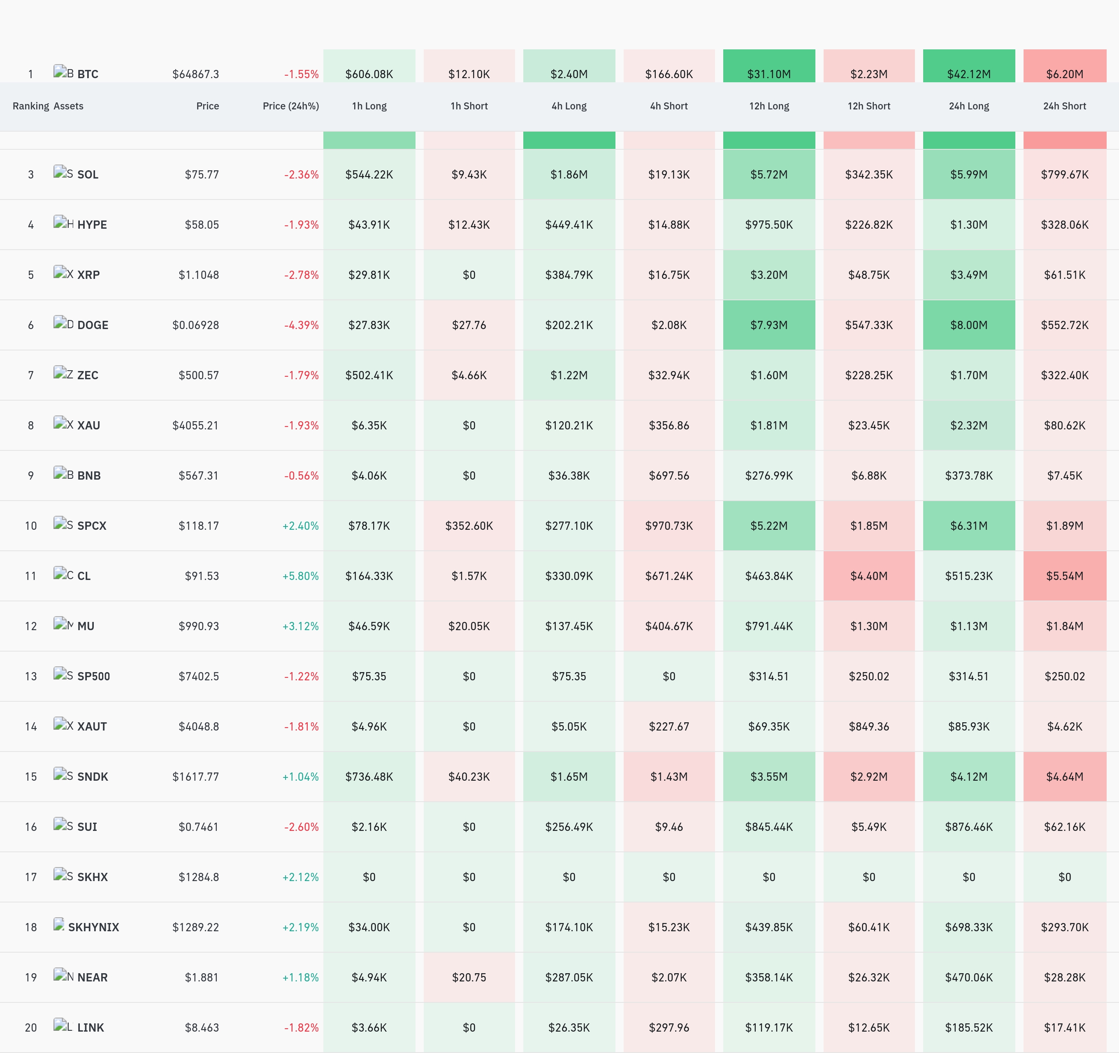Click the LINK asset icon

pyautogui.click(x=64, y=1025)
